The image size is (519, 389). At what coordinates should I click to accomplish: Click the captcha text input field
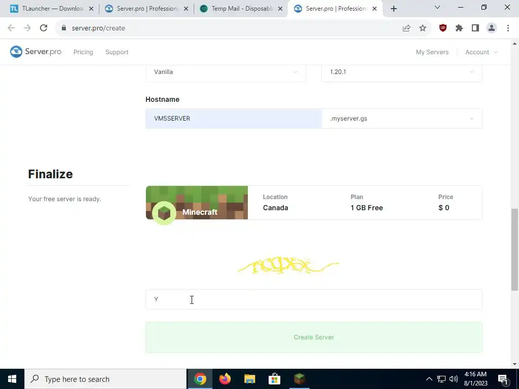(314, 299)
